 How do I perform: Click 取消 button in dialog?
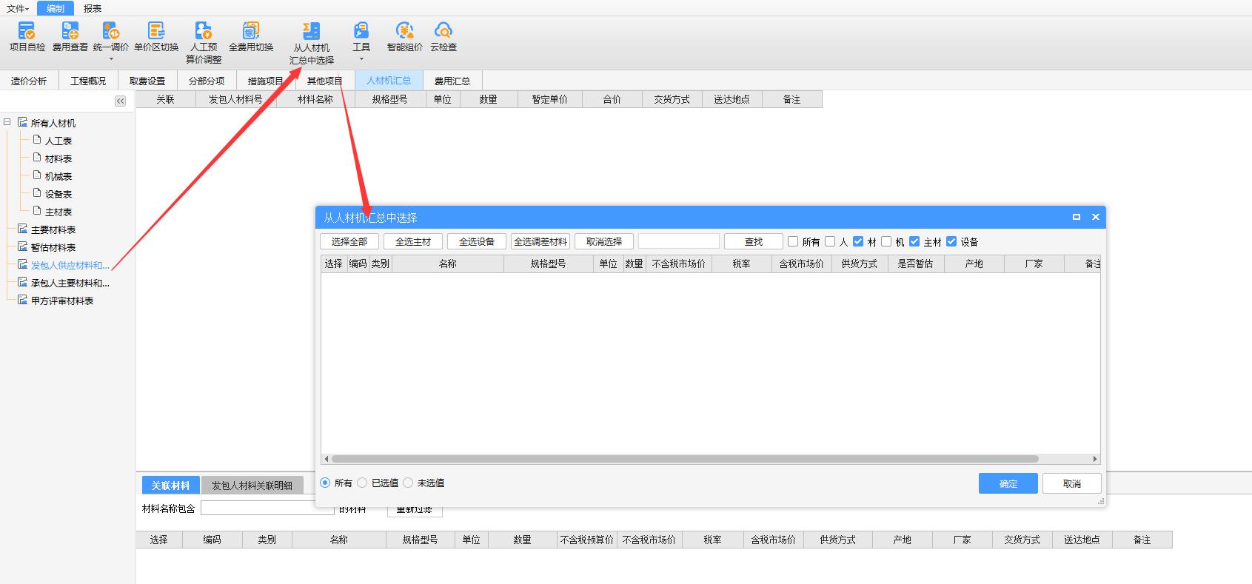[1072, 483]
